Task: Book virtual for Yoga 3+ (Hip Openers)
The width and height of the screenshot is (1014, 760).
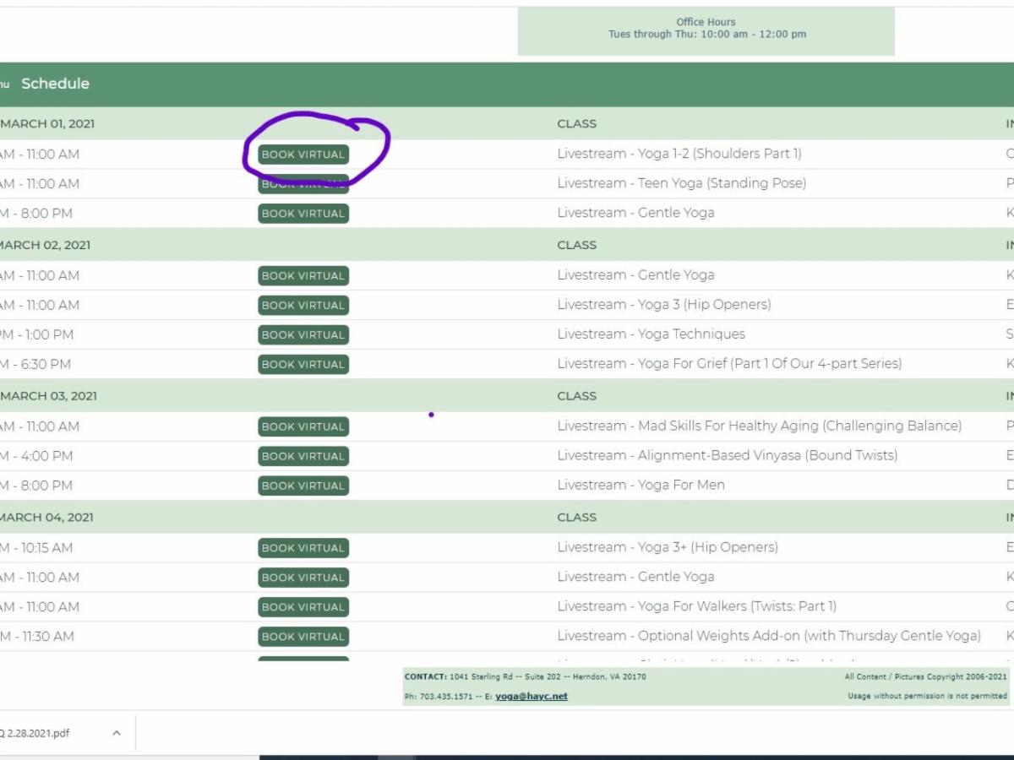Action: click(x=303, y=548)
